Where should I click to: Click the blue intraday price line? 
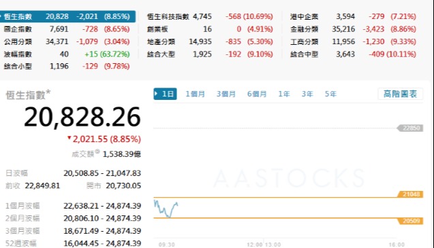coord(166,209)
